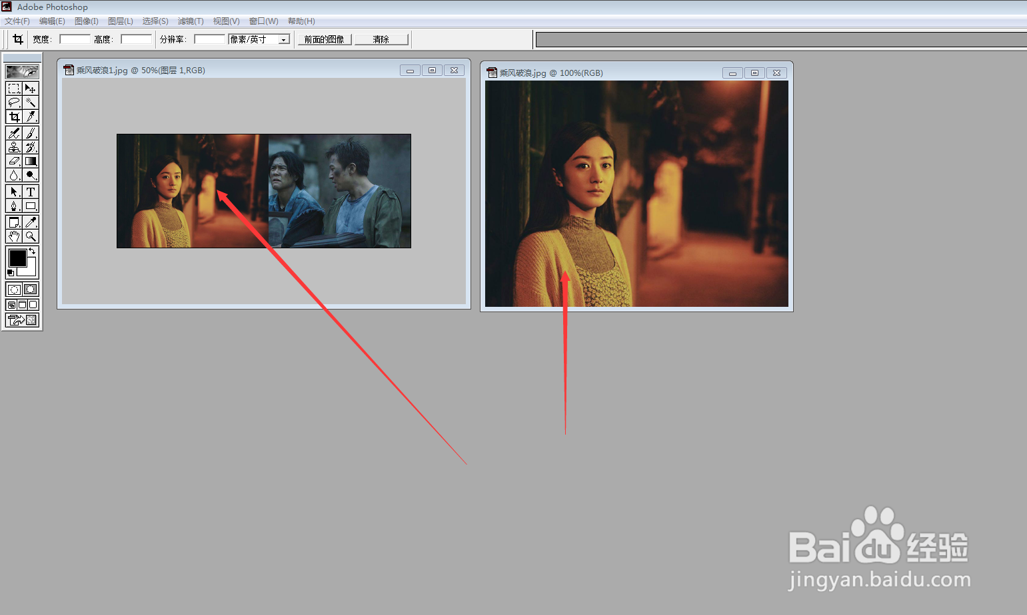The height and width of the screenshot is (615, 1027).
Task: Click the 前面的图像 button
Action: [x=324, y=39]
